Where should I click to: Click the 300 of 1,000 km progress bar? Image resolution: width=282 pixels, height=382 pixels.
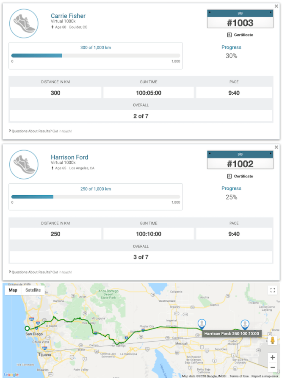pos(96,56)
